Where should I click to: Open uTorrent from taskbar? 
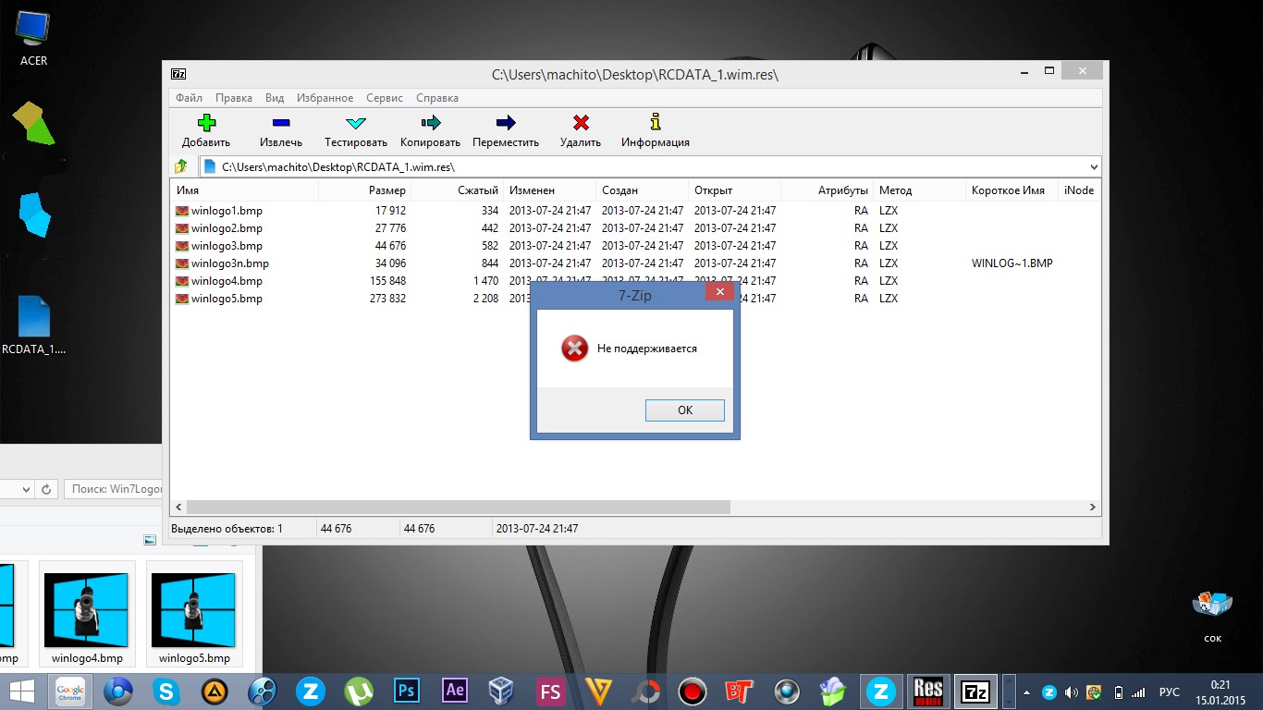359,692
